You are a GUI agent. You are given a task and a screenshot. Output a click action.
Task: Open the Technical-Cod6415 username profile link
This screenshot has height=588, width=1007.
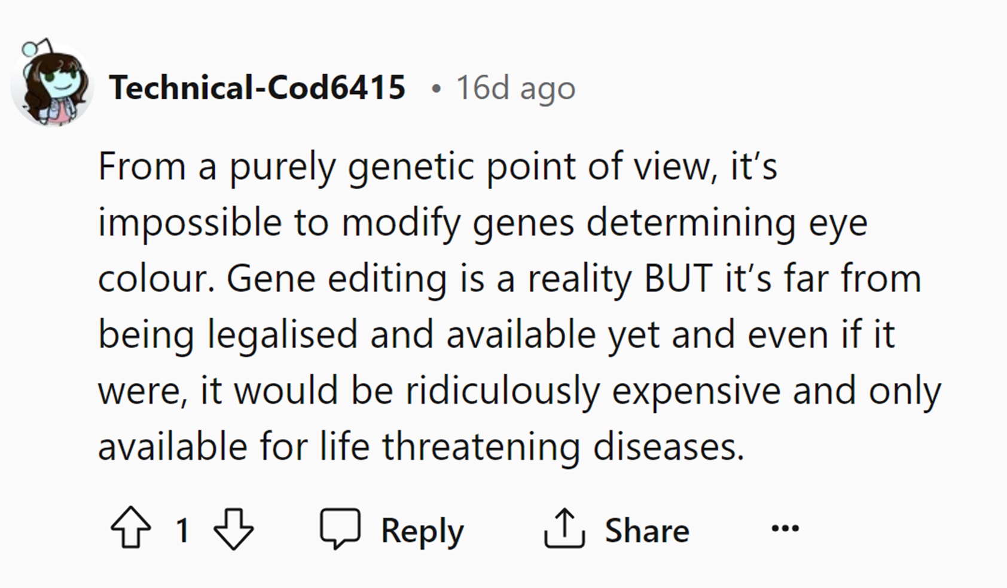tap(258, 88)
